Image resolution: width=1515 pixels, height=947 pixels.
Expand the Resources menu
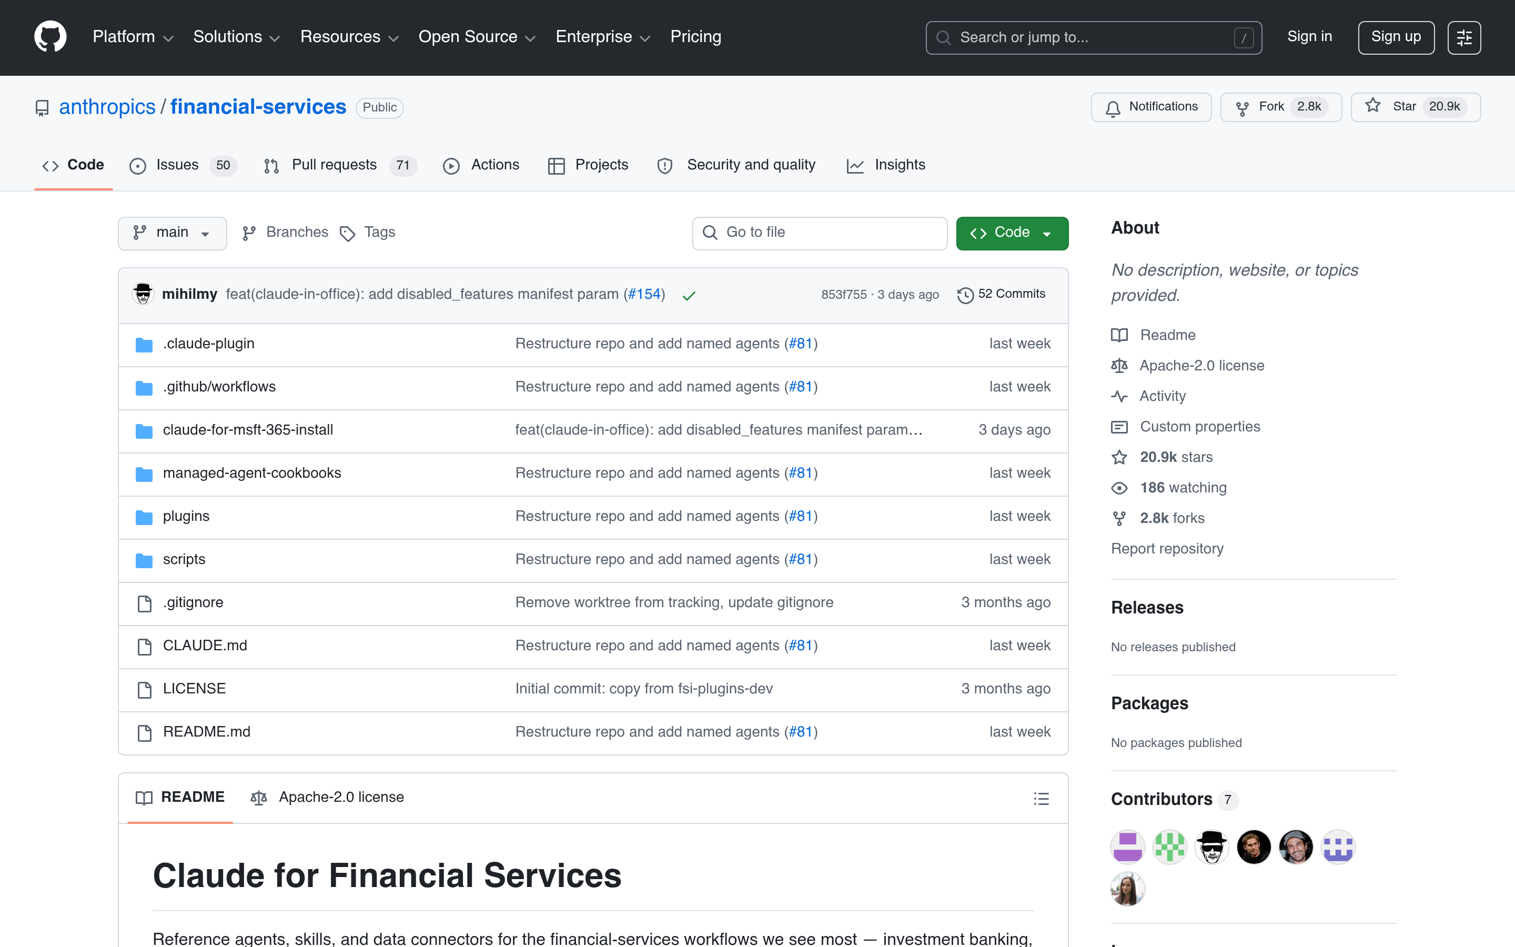click(349, 37)
